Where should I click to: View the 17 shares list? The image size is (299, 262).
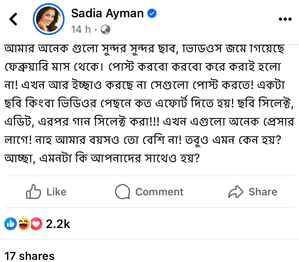(30, 256)
